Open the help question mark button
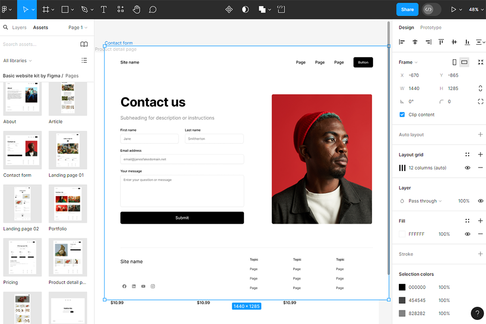 tap(477, 313)
